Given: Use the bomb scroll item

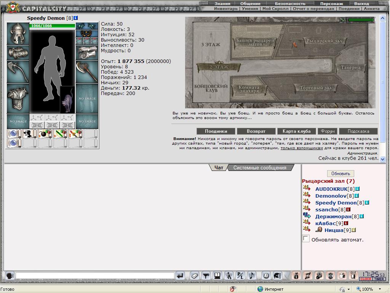Looking at the screenshot, I should [x=45, y=134].
